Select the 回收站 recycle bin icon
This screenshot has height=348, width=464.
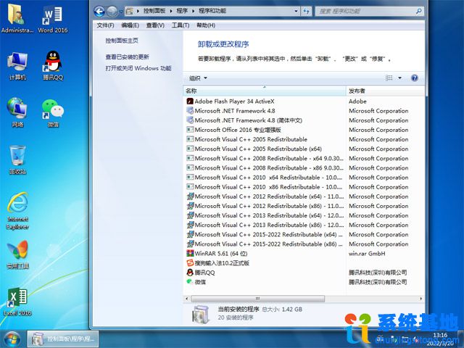coord(17,159)
